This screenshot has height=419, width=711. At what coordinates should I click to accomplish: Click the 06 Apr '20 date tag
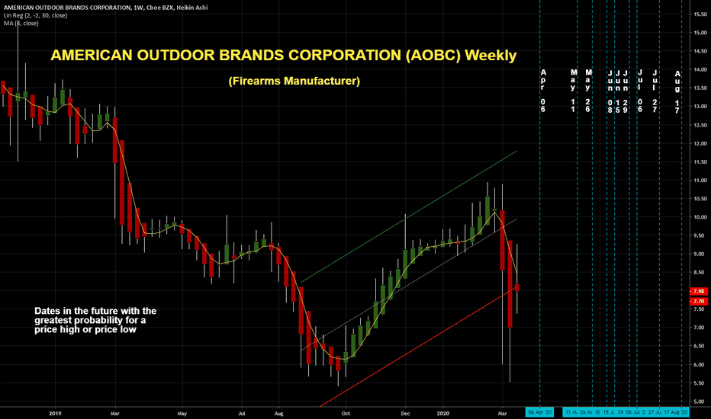coord(539,413)
